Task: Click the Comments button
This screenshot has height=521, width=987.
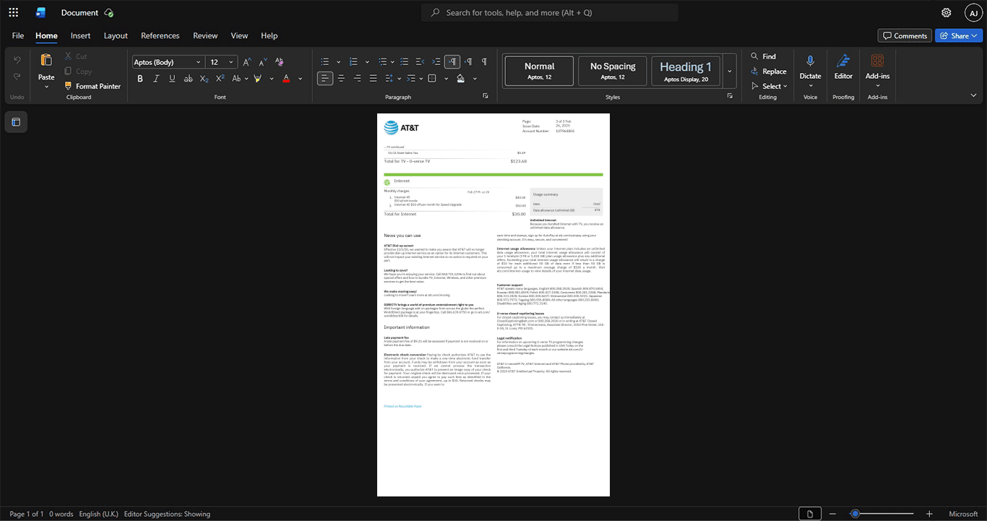Action: point(905,35)
